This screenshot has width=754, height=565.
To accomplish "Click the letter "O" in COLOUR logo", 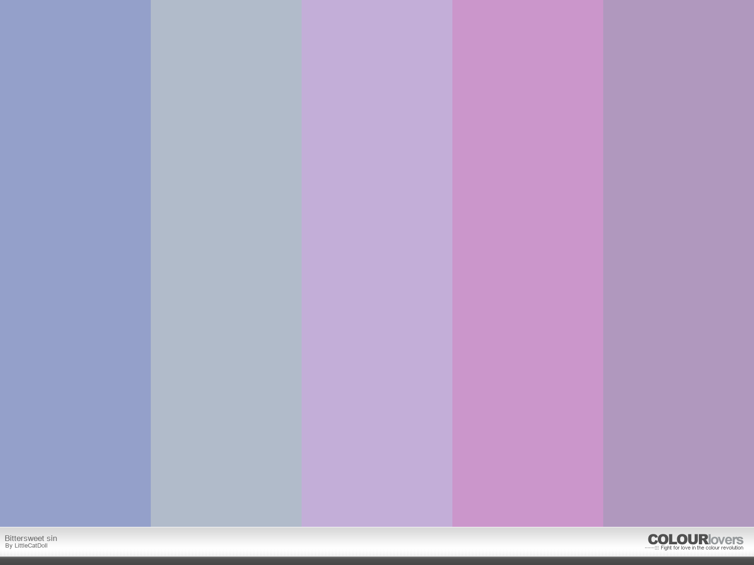I will (x=664, y=540).
